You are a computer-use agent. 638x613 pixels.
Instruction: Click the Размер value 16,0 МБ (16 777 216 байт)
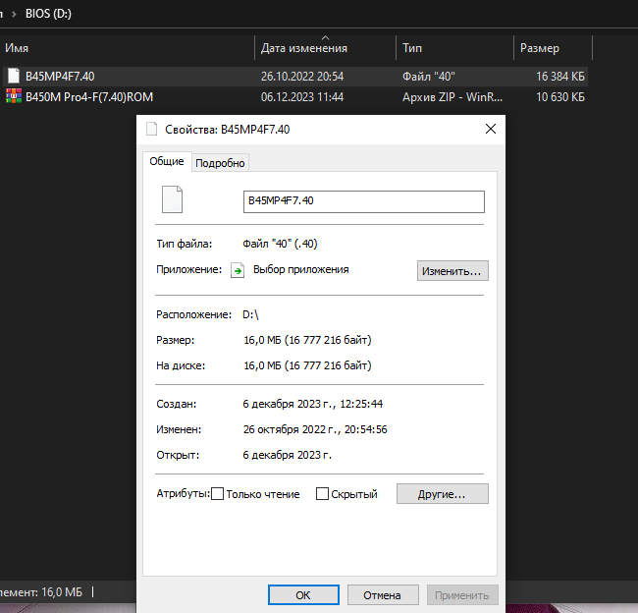tap(307, 340)
